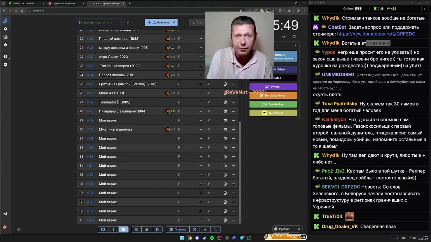Image resolution: width=431 pixels, height=242 pixels.
Task: Open the Donation Alerts integration button
Action: point(273,95)
